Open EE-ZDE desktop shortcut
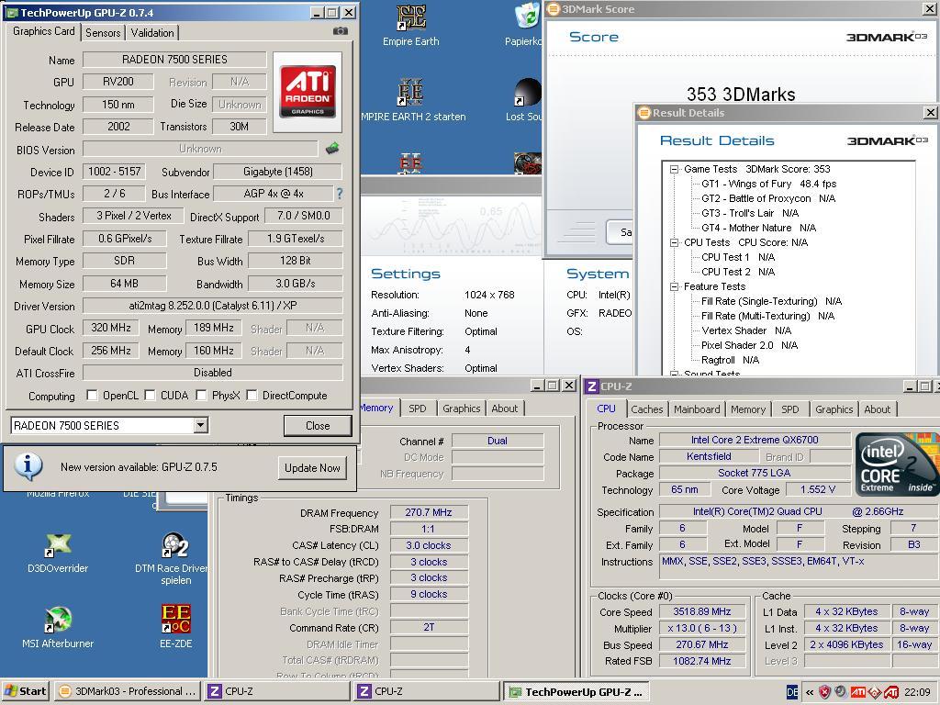The width and height of the screenshot is (940, 705). (x=175, y=627)
